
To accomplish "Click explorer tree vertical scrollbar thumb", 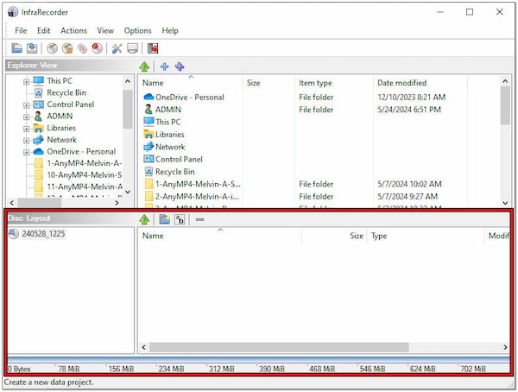I will tap(128, 109).
